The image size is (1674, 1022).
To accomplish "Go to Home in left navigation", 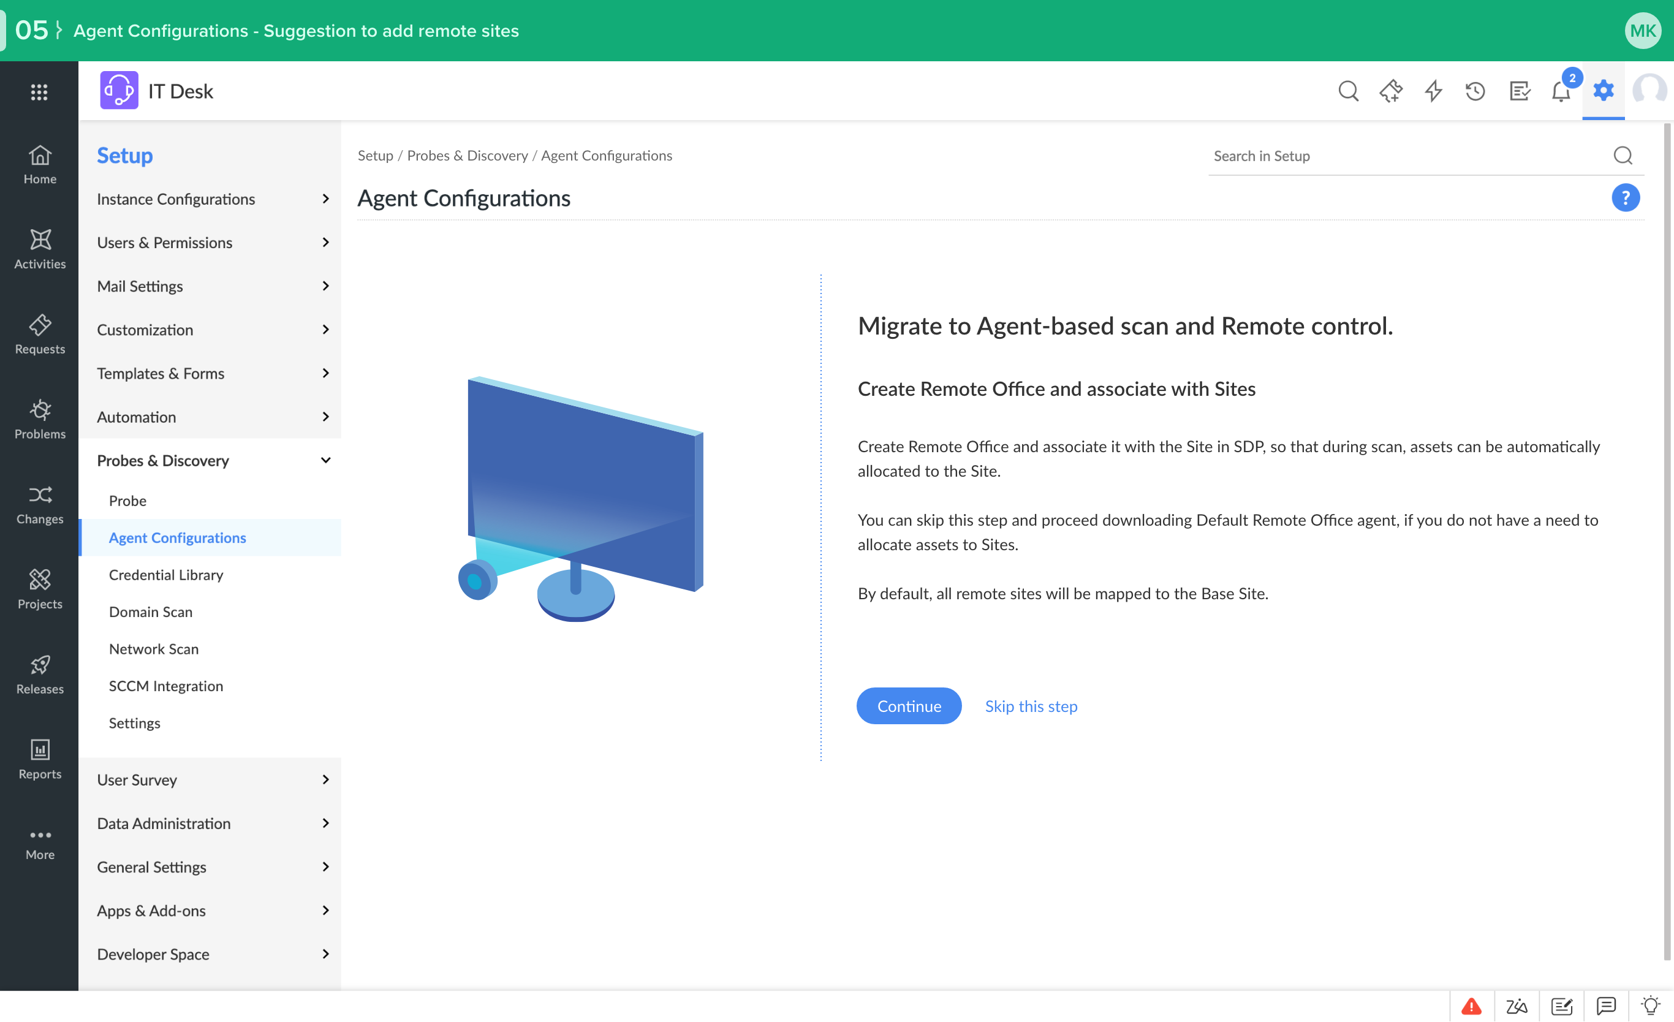I will click(39, 165).
